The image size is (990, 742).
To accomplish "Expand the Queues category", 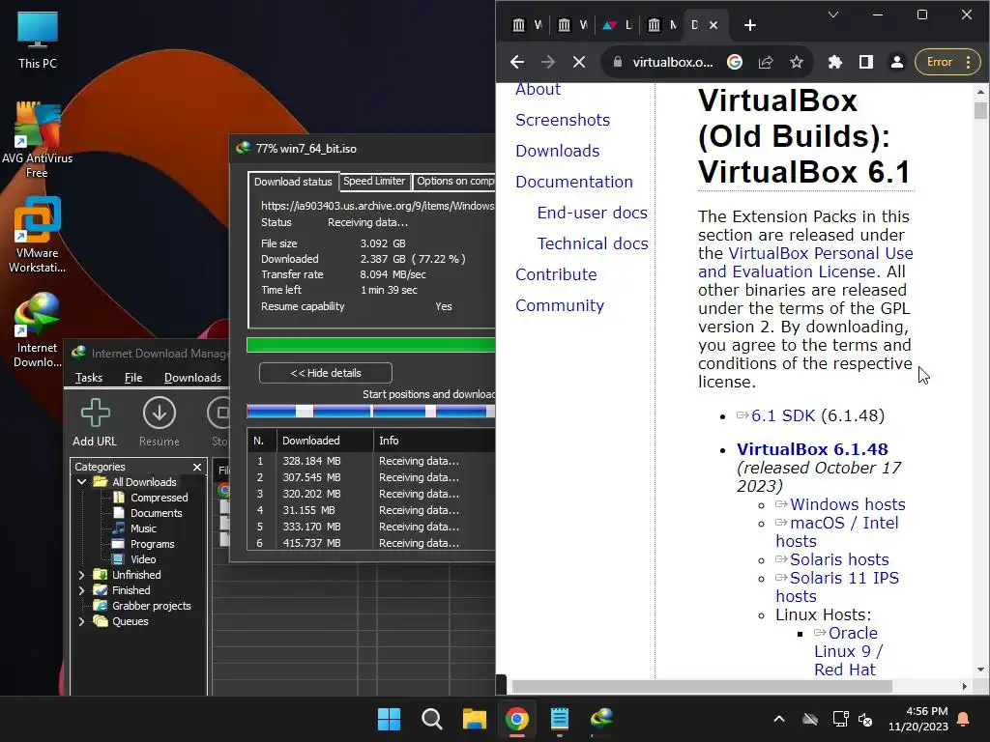I will tap(81, 621).
